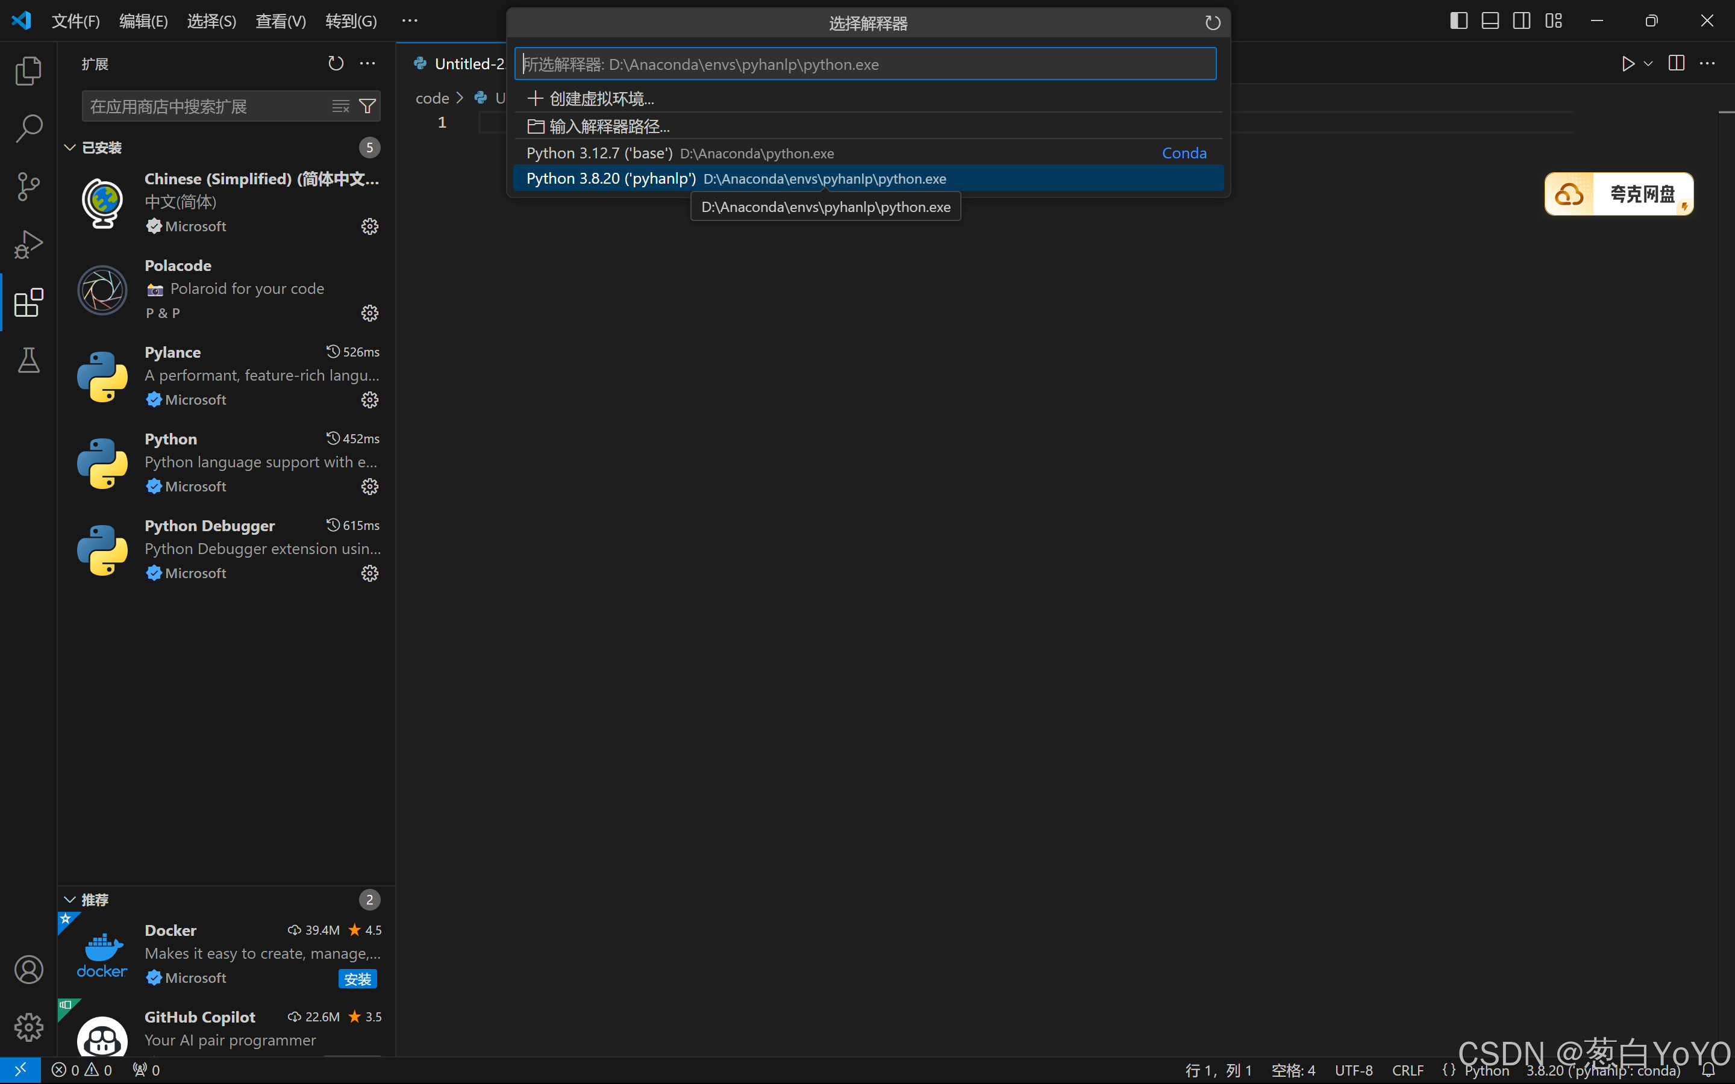This screenshot has width=1735, height=1084.
Task: Select Python 3.8.20 pyhanlp interpreter
Action: click(x=868, y=178)
